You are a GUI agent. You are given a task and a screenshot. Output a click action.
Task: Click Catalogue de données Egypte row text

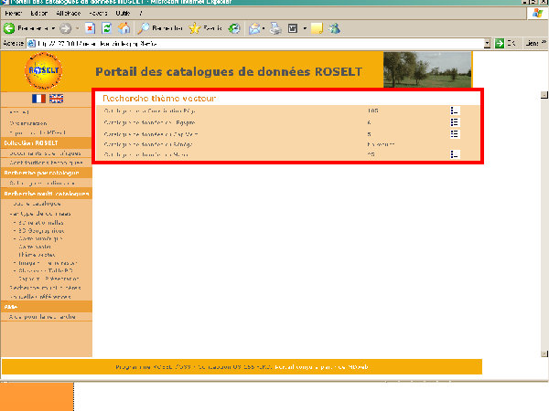tap(149, 122)
